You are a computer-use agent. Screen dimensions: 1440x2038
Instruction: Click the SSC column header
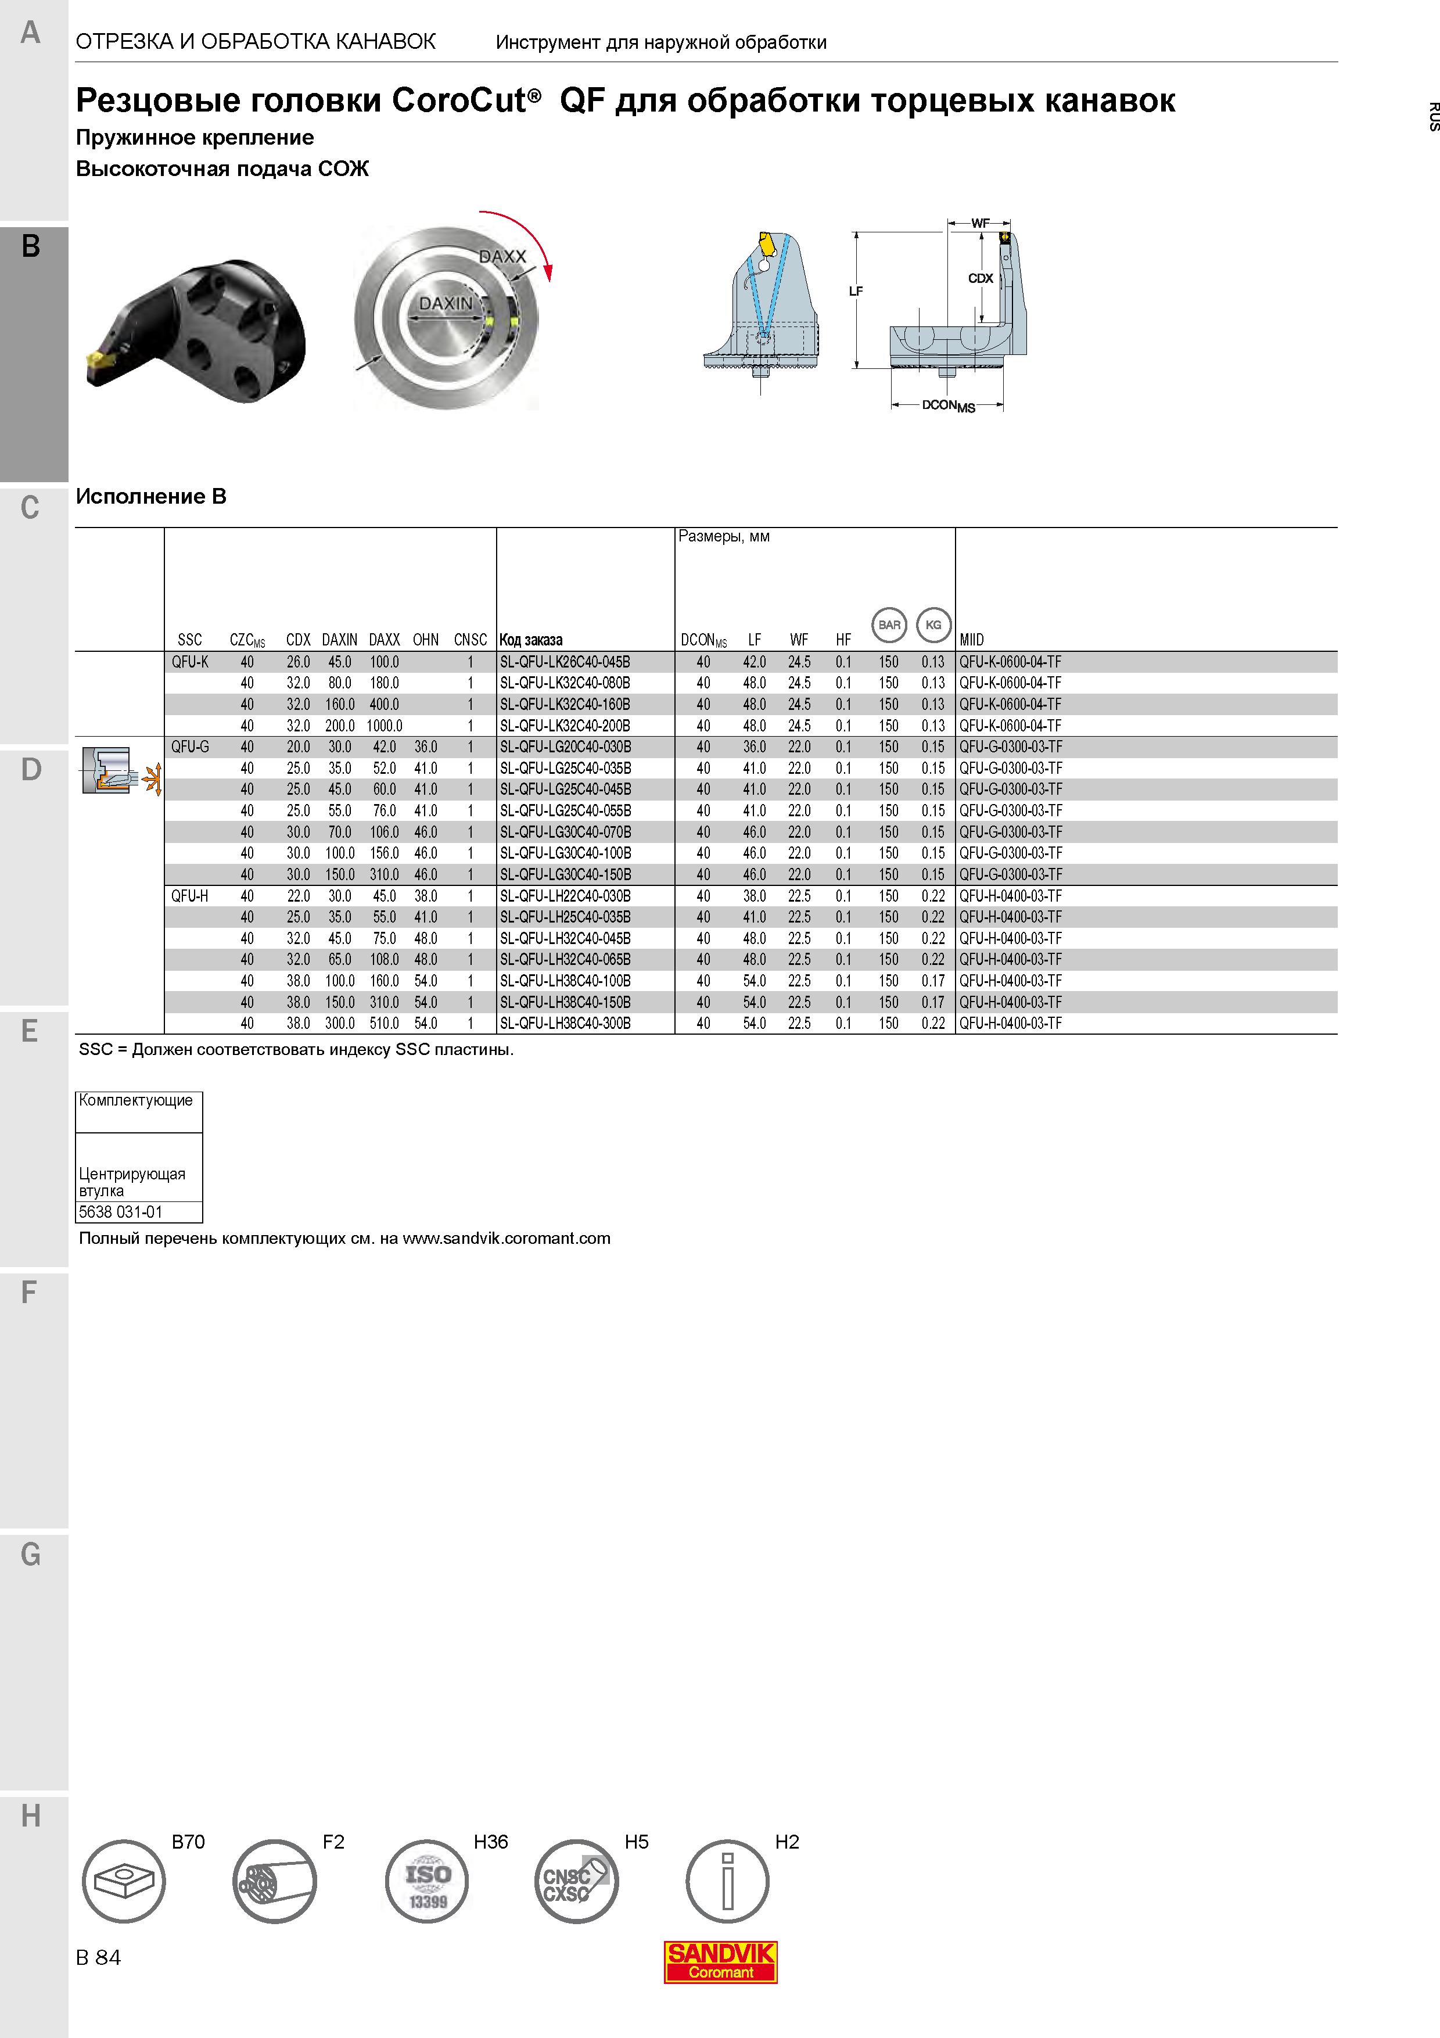click(x=190, y=640)
